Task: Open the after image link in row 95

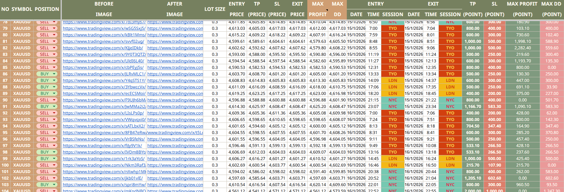Action: click(175, 132)
